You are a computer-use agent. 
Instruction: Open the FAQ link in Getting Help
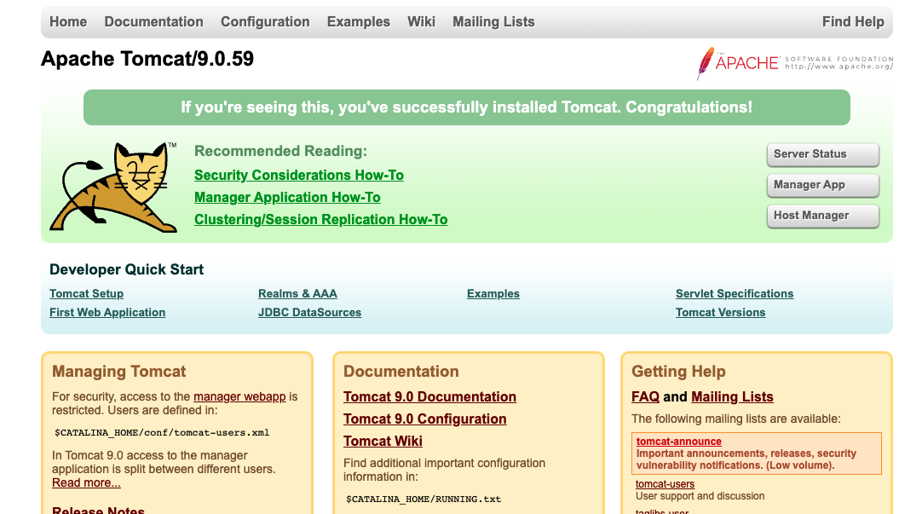[x=646, y=397]
